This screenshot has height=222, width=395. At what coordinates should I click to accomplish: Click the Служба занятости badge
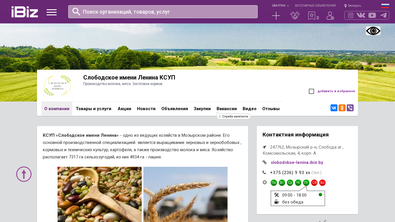[x=234, y=116]
